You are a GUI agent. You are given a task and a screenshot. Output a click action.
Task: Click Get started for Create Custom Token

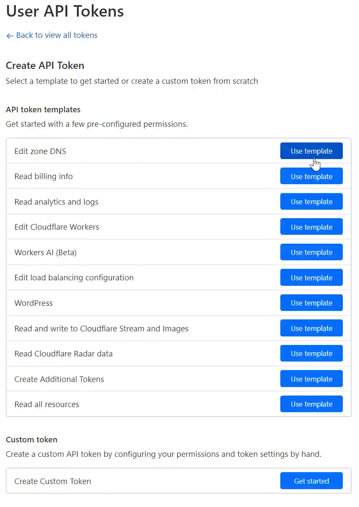(x=311, y=481)
